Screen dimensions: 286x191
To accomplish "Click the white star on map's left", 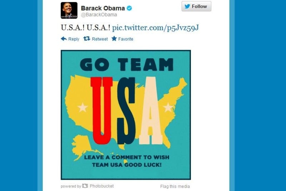I will pos(83,107).
